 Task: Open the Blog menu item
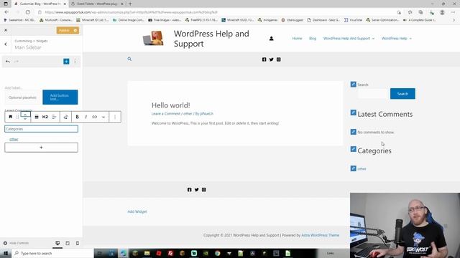tap(313, 38)
